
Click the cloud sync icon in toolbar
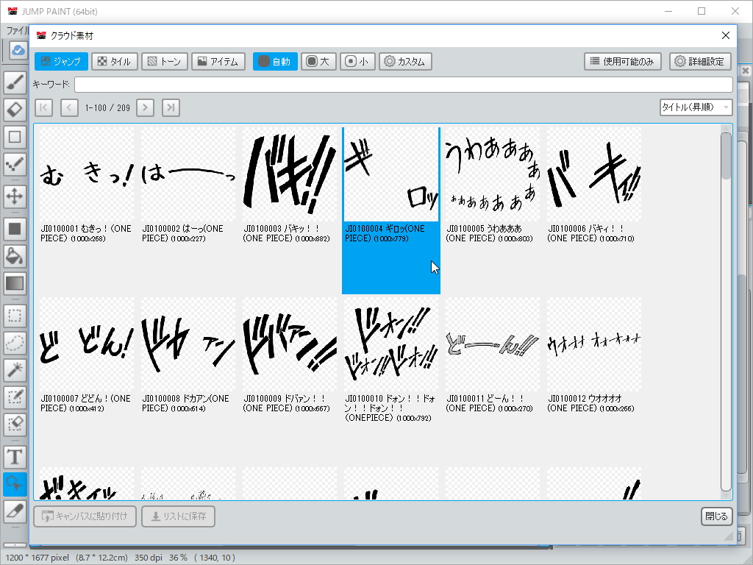coord(18,50)
